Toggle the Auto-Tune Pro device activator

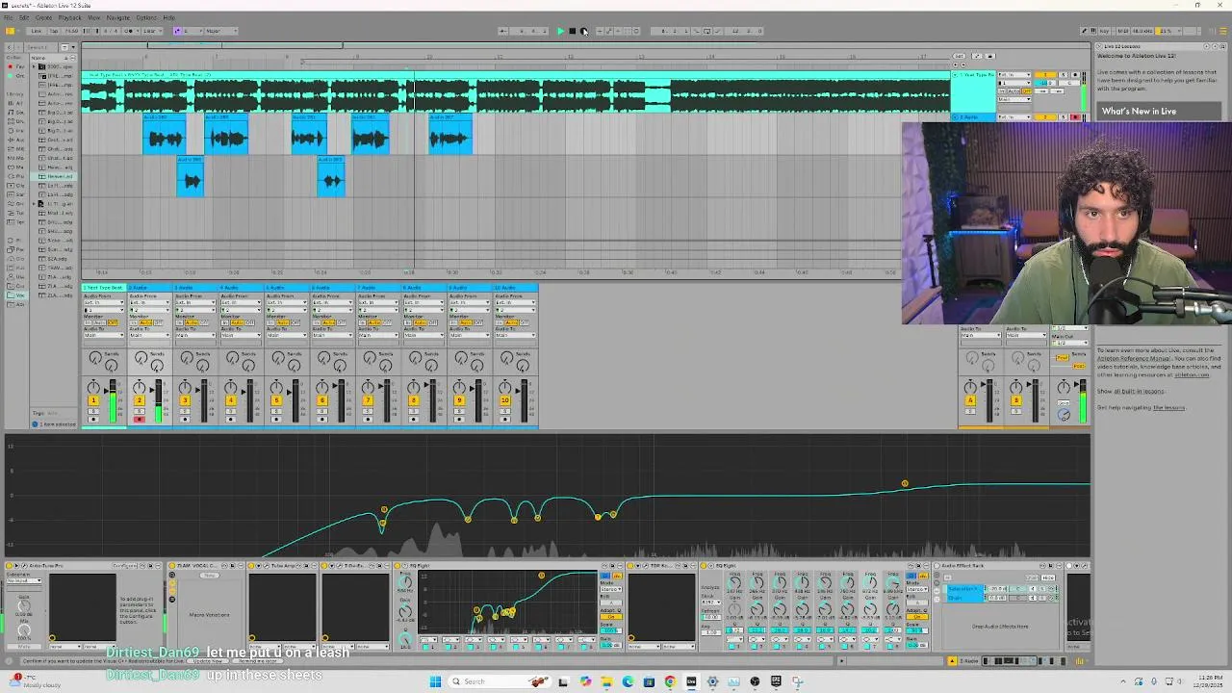point(11,566)
